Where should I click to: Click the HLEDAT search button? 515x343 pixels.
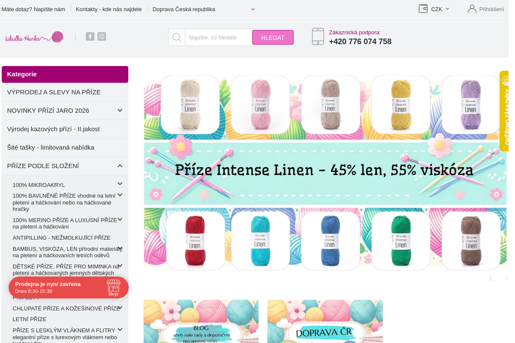pos(273,37)
